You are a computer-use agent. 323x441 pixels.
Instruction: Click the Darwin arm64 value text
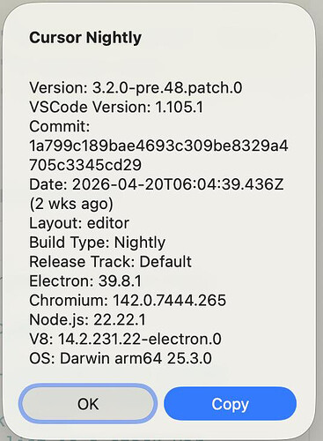click(111, 358)
